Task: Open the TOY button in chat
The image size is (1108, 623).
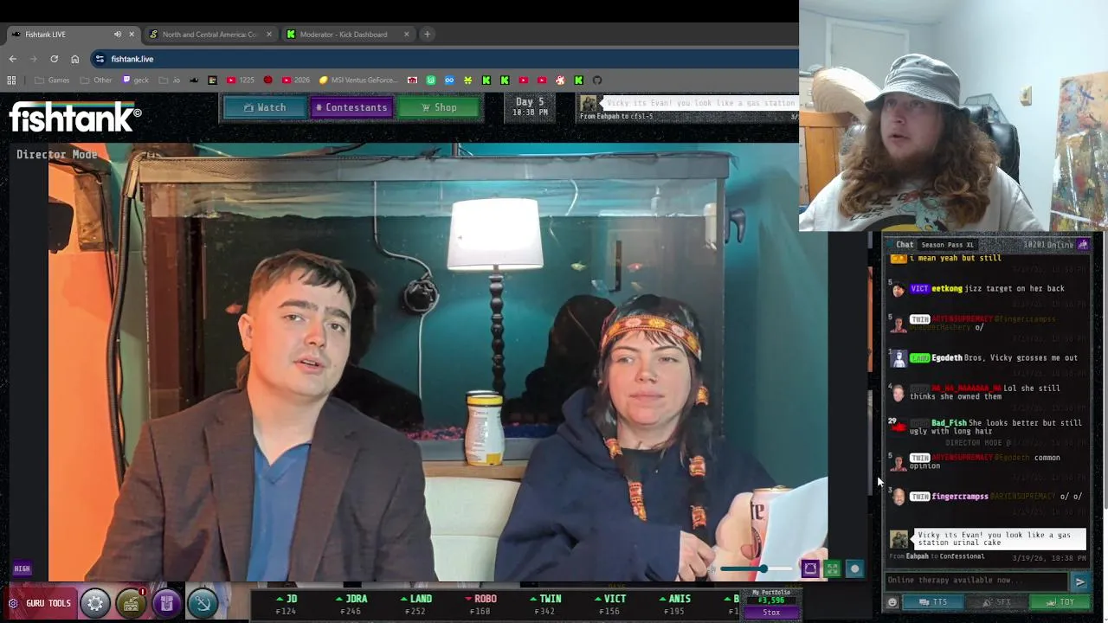Action: point(1060,602)
